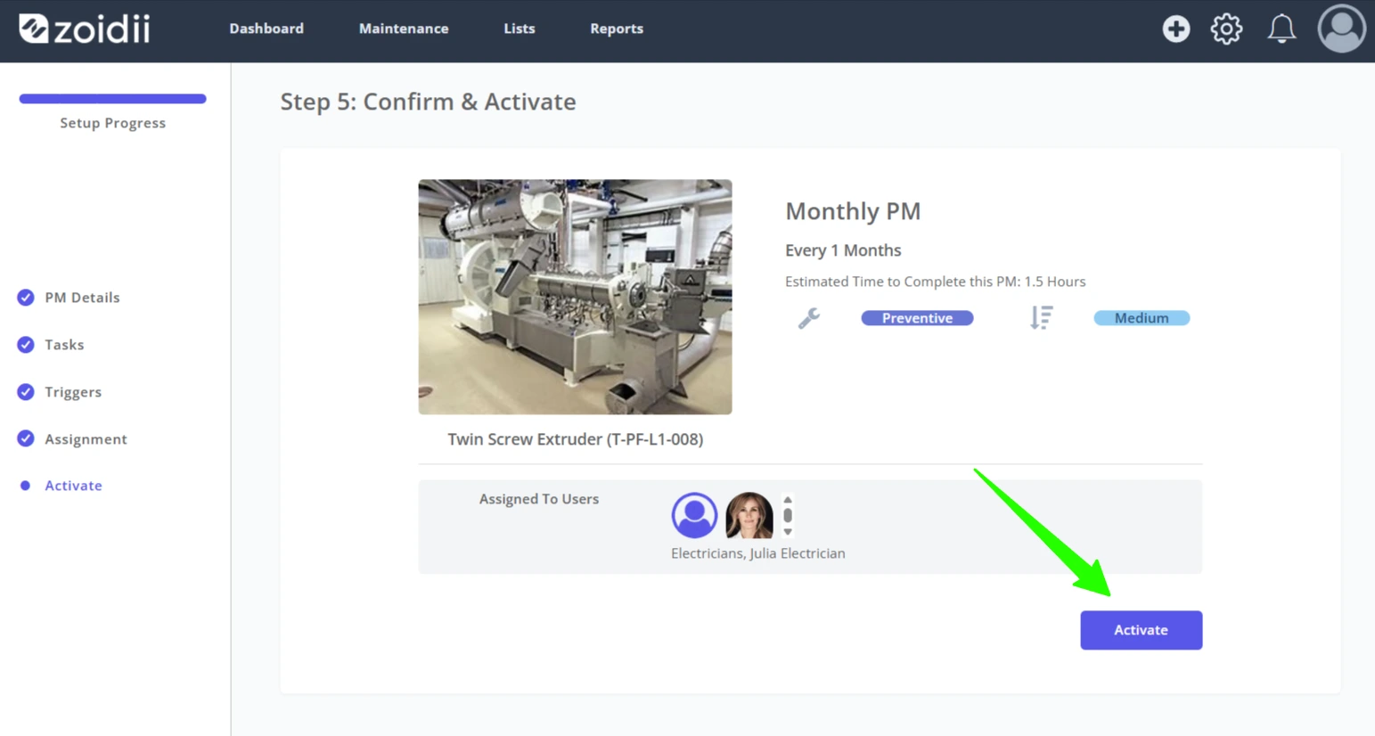Screen dimensions: 1375x736
Task: Click the priority sort icon
Action: click(x=1041, y=318)
